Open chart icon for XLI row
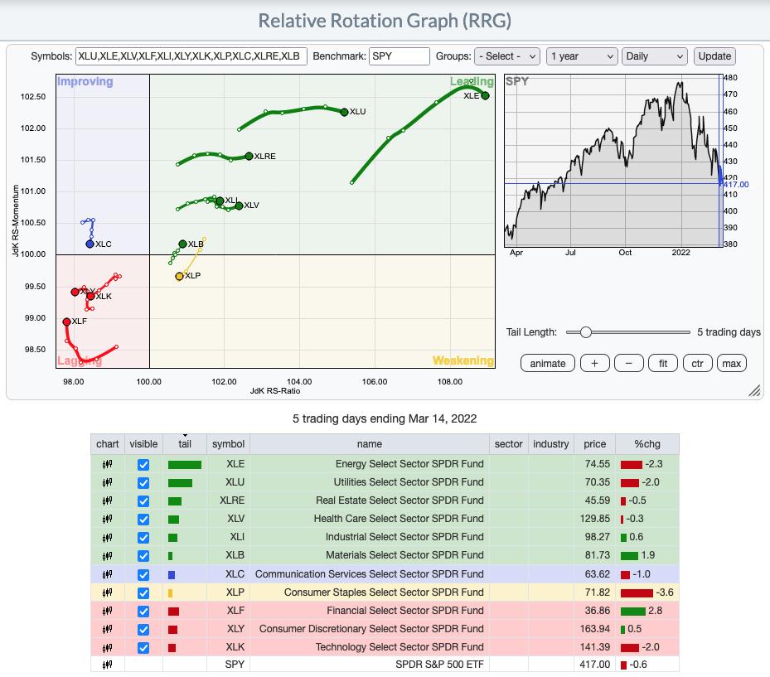770x677 pixels. [107, 537]
